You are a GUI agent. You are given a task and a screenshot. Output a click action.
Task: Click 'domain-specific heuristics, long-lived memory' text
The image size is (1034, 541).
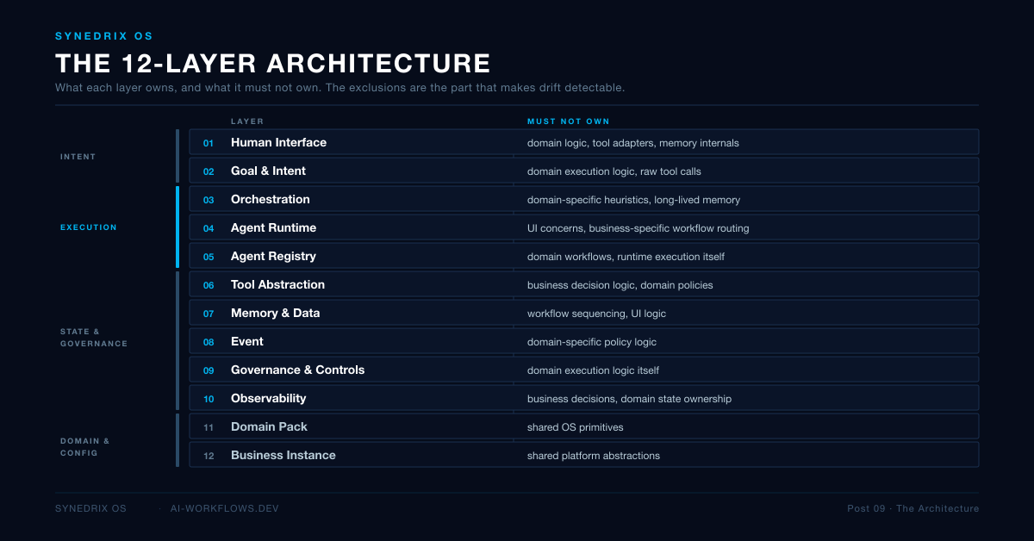(633, 200)
